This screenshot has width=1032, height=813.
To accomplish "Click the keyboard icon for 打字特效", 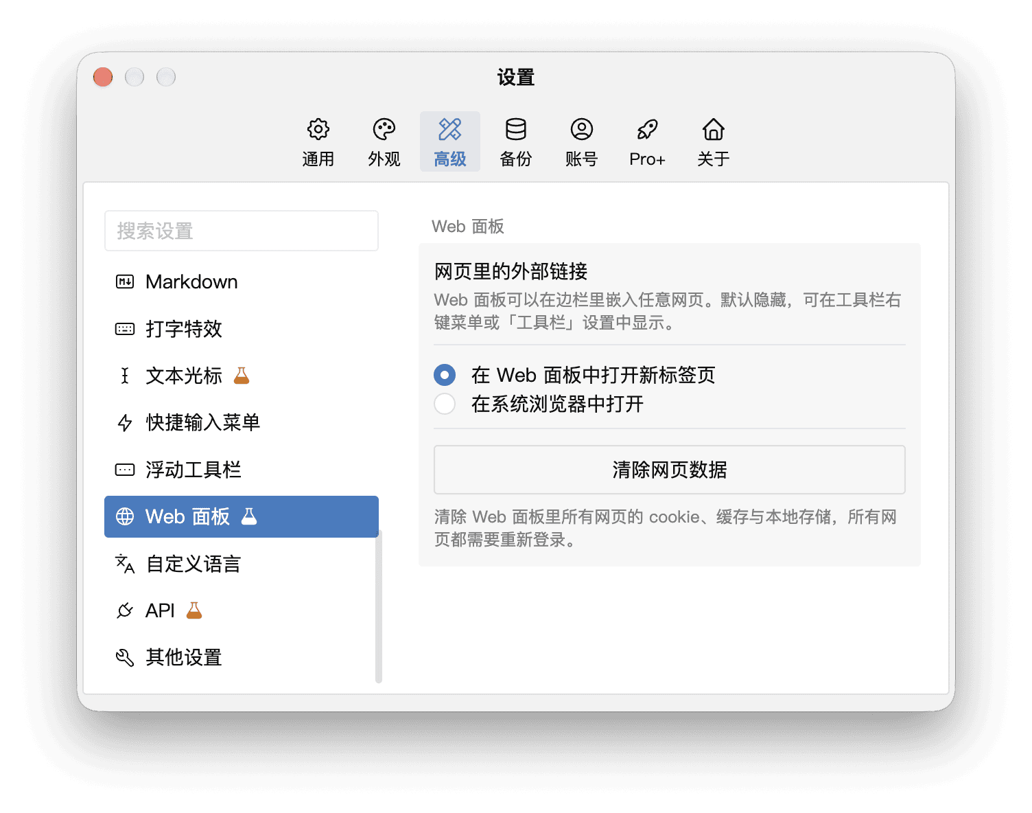I will (125, 329).
